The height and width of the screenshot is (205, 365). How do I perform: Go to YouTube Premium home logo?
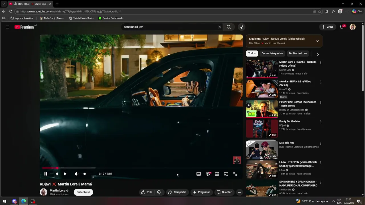tap(24, 27)
